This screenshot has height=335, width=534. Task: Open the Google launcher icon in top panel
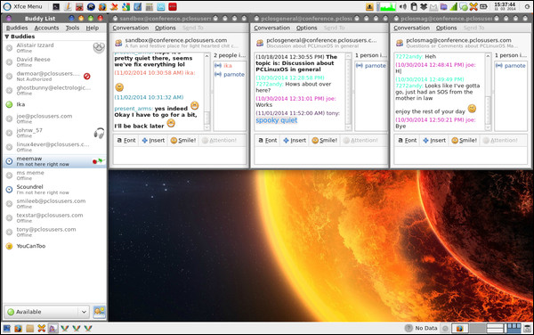click(125, 6)
